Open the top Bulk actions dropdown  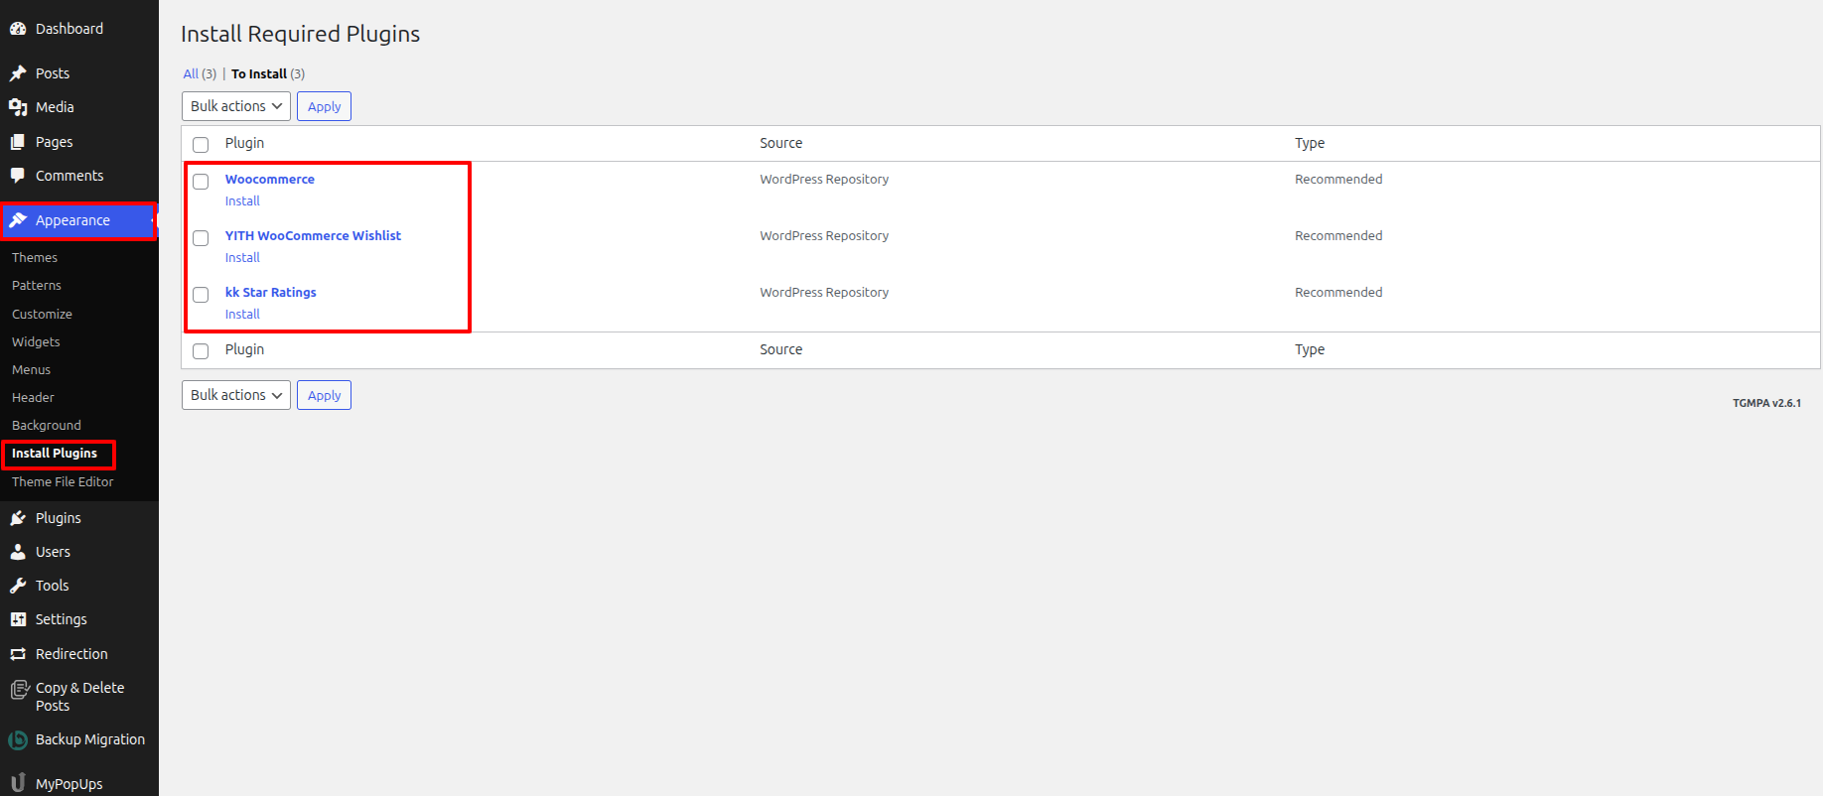235,106
